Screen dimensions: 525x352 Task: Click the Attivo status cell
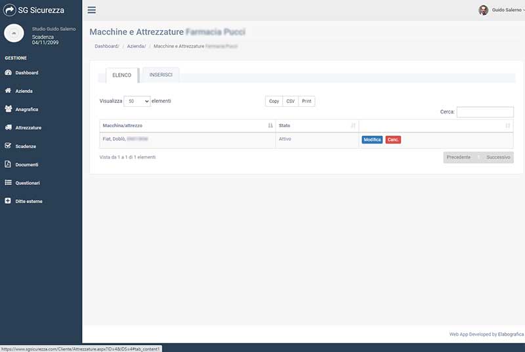[317, 140]
